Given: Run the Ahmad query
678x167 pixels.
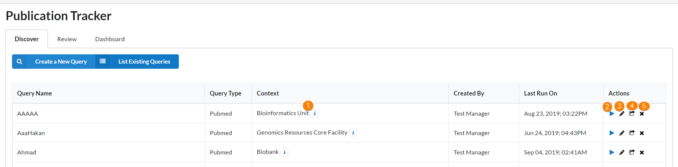Looking at the screenshot, I should tap(612, 152).
